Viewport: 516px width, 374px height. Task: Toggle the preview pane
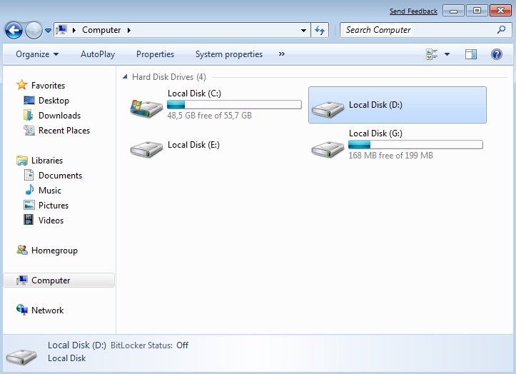click(x=471, y=54)
